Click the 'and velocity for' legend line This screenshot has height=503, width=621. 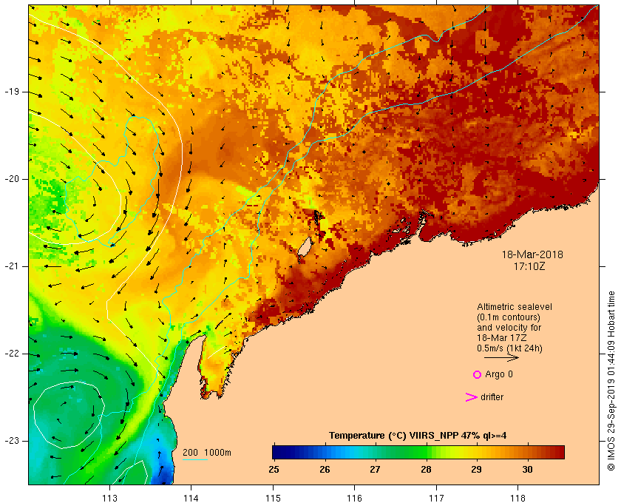(x=509, y=328)
